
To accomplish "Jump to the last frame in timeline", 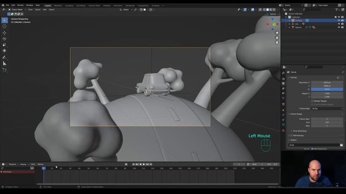I will point(151,164).
